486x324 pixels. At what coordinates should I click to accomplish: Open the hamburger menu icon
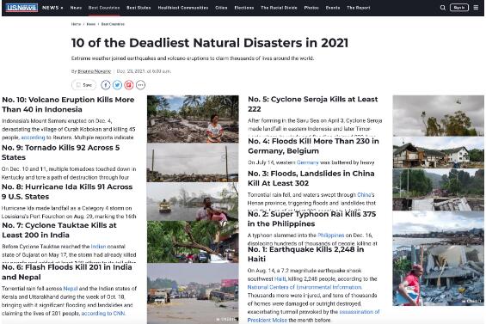coord(476,8)
